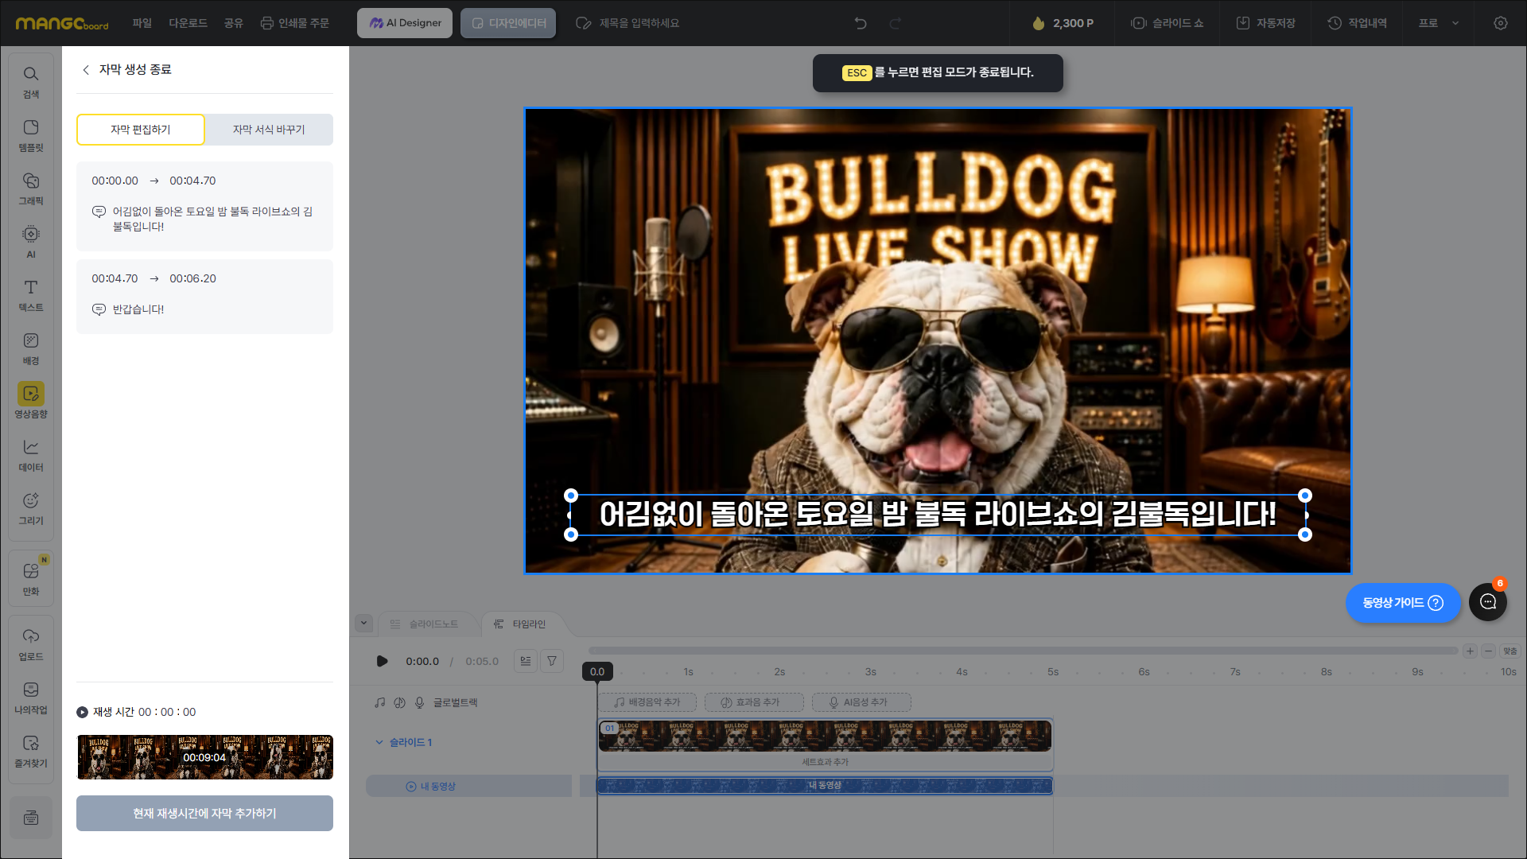The image size is (1527, 859).
Task: Select the 그리기 drawing tool
Action: coord(31,509)
